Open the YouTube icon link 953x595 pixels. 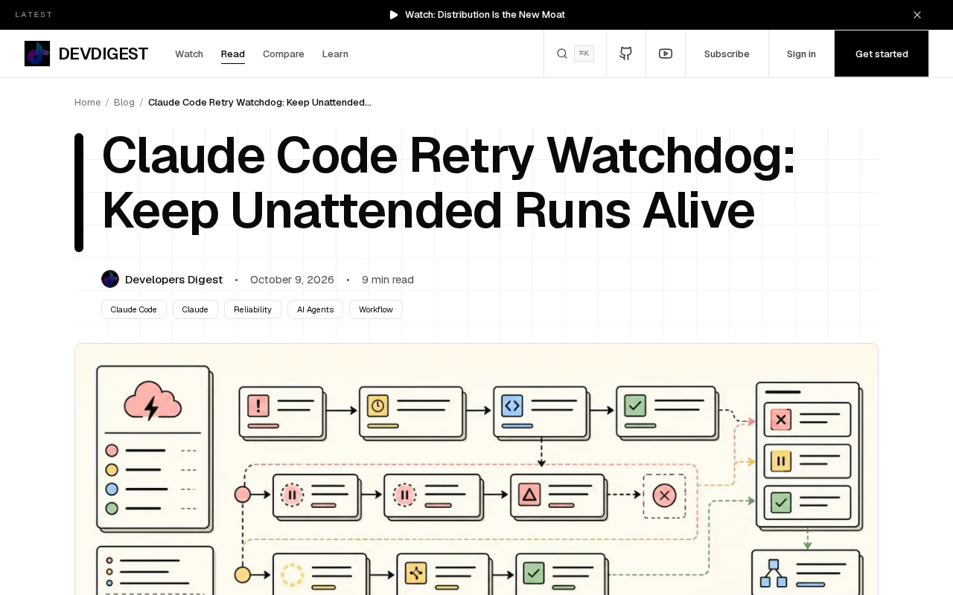(x=666, y=54)
